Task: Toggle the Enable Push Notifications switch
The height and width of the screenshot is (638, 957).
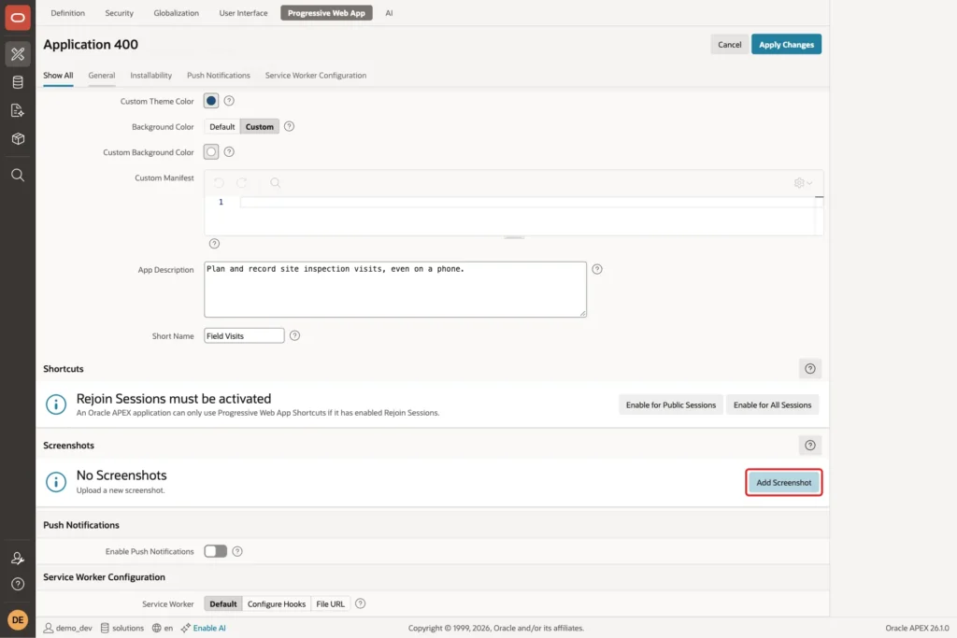Action: [x=216, y=551]
